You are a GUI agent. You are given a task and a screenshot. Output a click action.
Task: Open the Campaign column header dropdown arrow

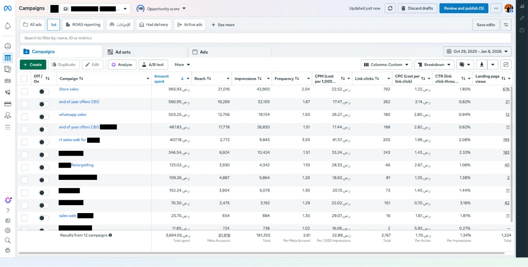tap(147, 78)
